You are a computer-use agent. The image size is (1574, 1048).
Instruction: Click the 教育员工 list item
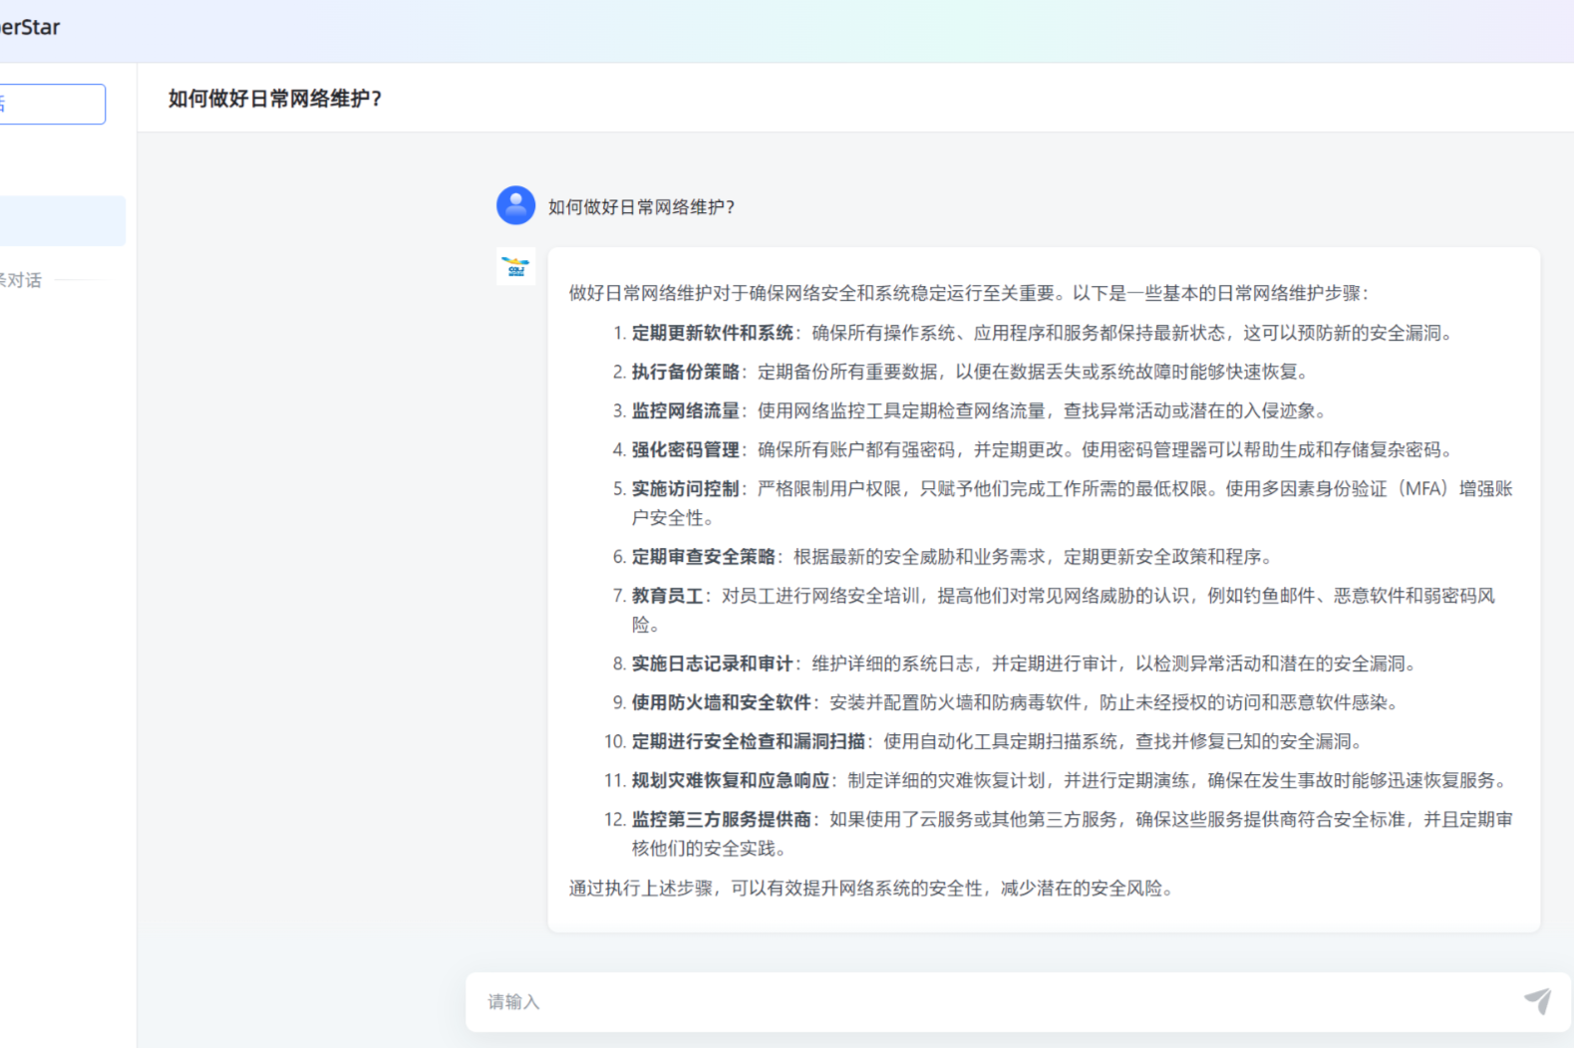pyautogui.click(x=1054, y=610)
